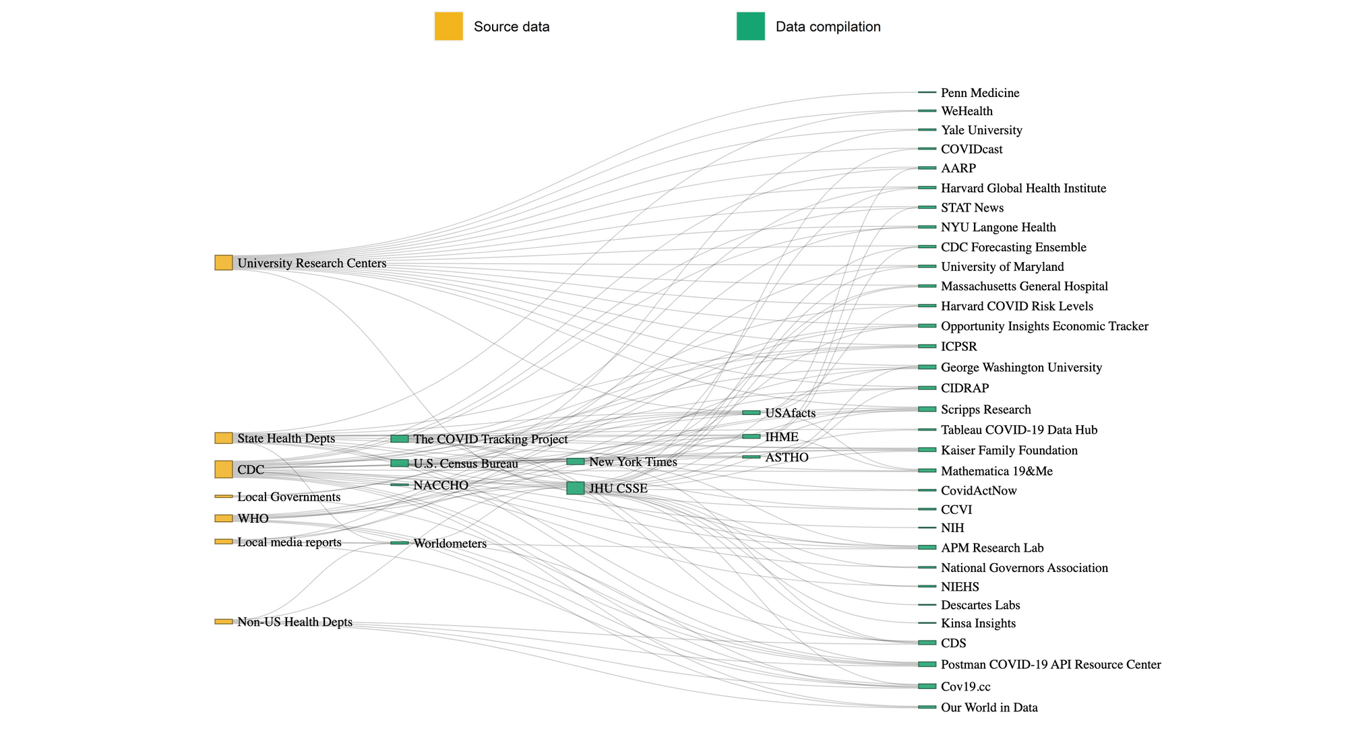Image resolution: width=1348 pixels, height=743 pixels.
Task: Click the Descartes Labs label
Action: [x=981, y=605]
